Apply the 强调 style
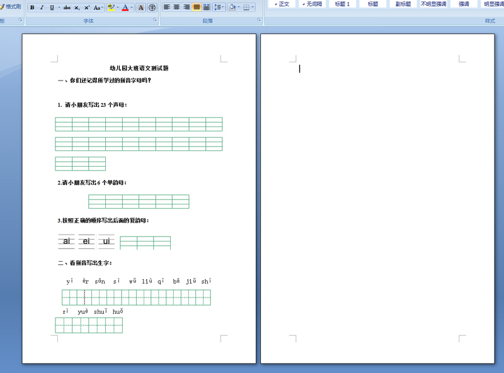Image resolution: width=504 pixels, height=373 pixels. point(464,4)
